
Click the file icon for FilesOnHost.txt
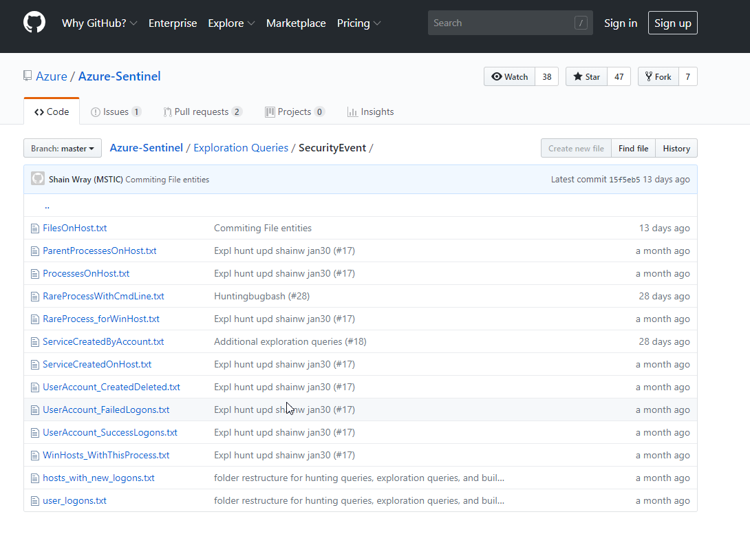pos(35,228)
